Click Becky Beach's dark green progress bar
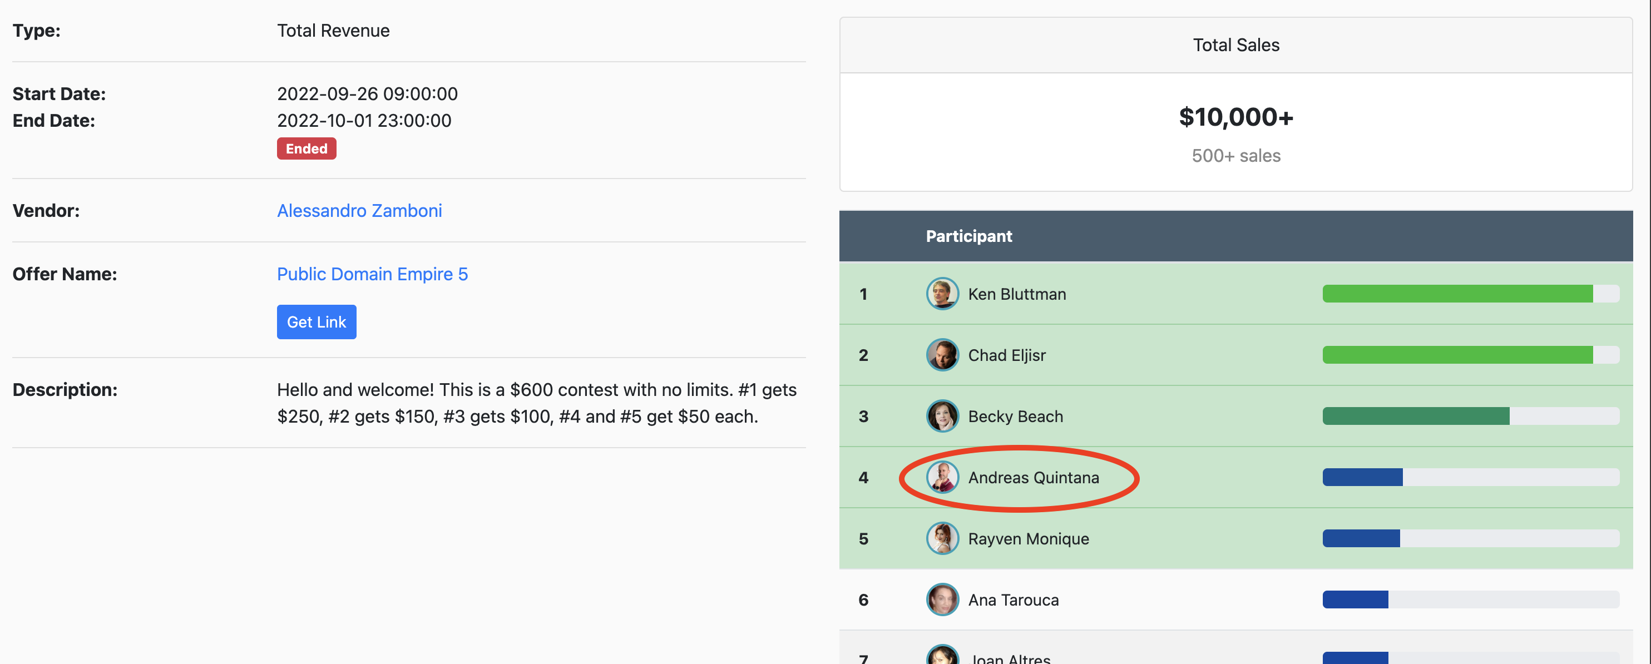 coord(1415,417)
